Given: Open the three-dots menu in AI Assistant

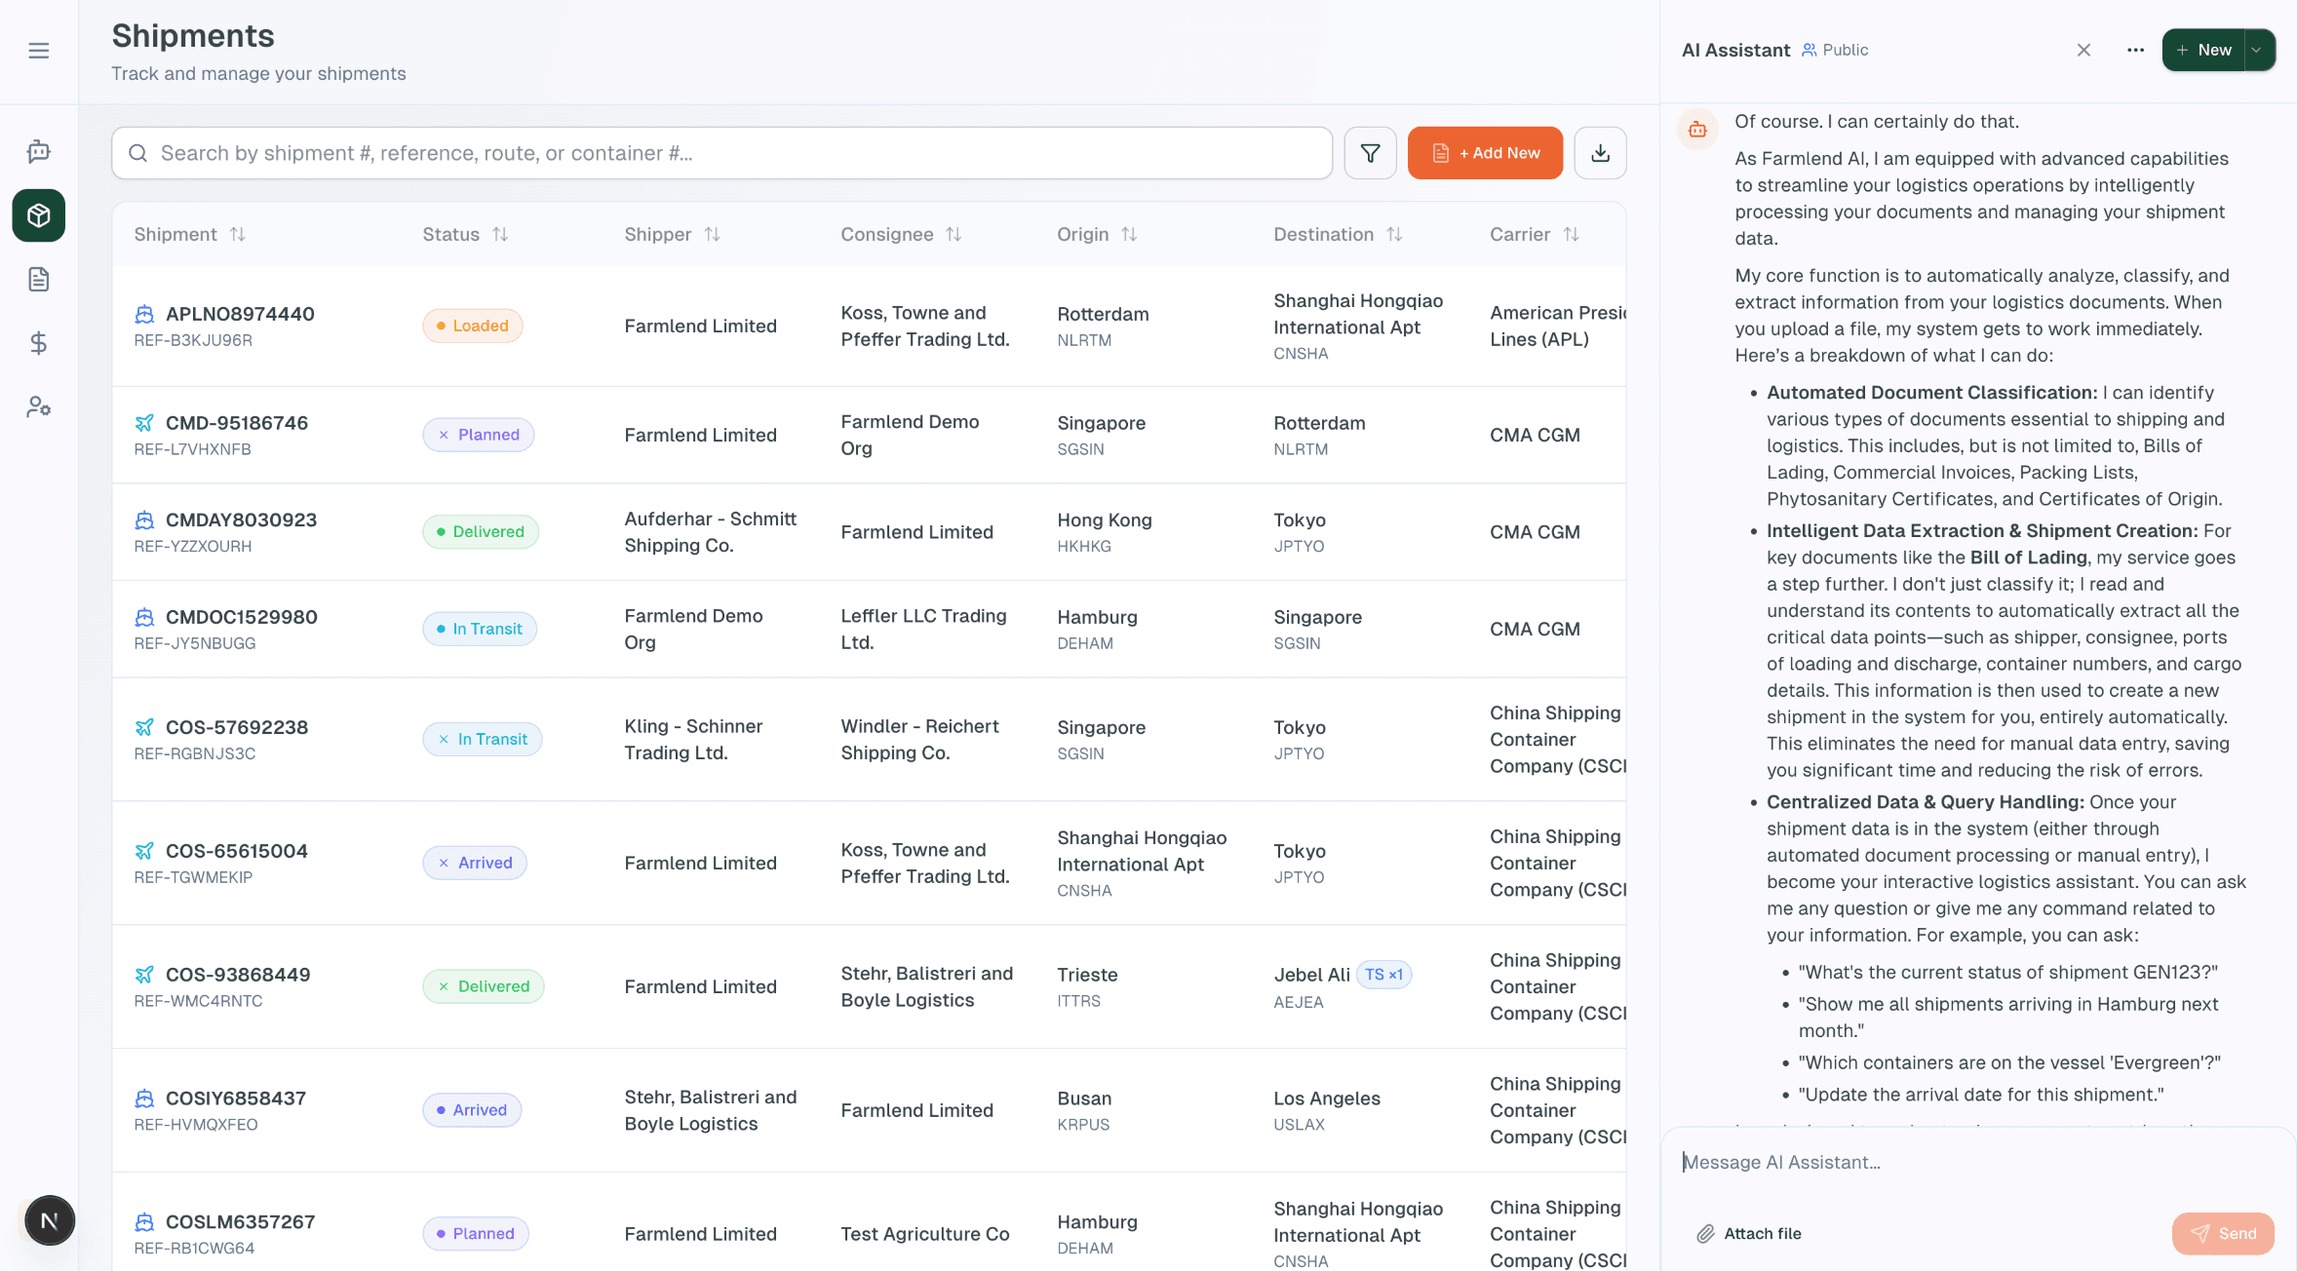Looking at the screenshot, I should [2135, 50].
